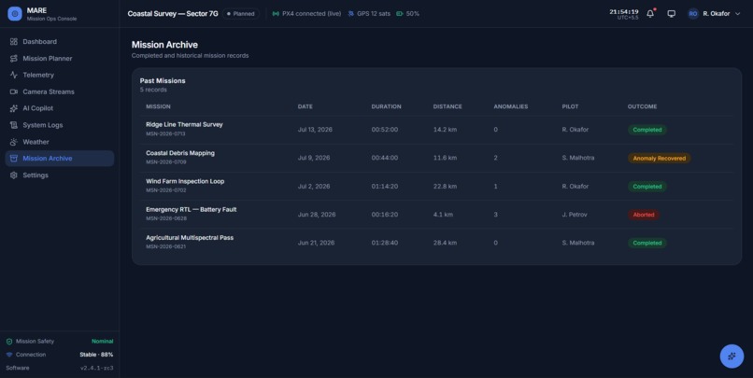Click pilot J. Petrov

tap(575, 215)
